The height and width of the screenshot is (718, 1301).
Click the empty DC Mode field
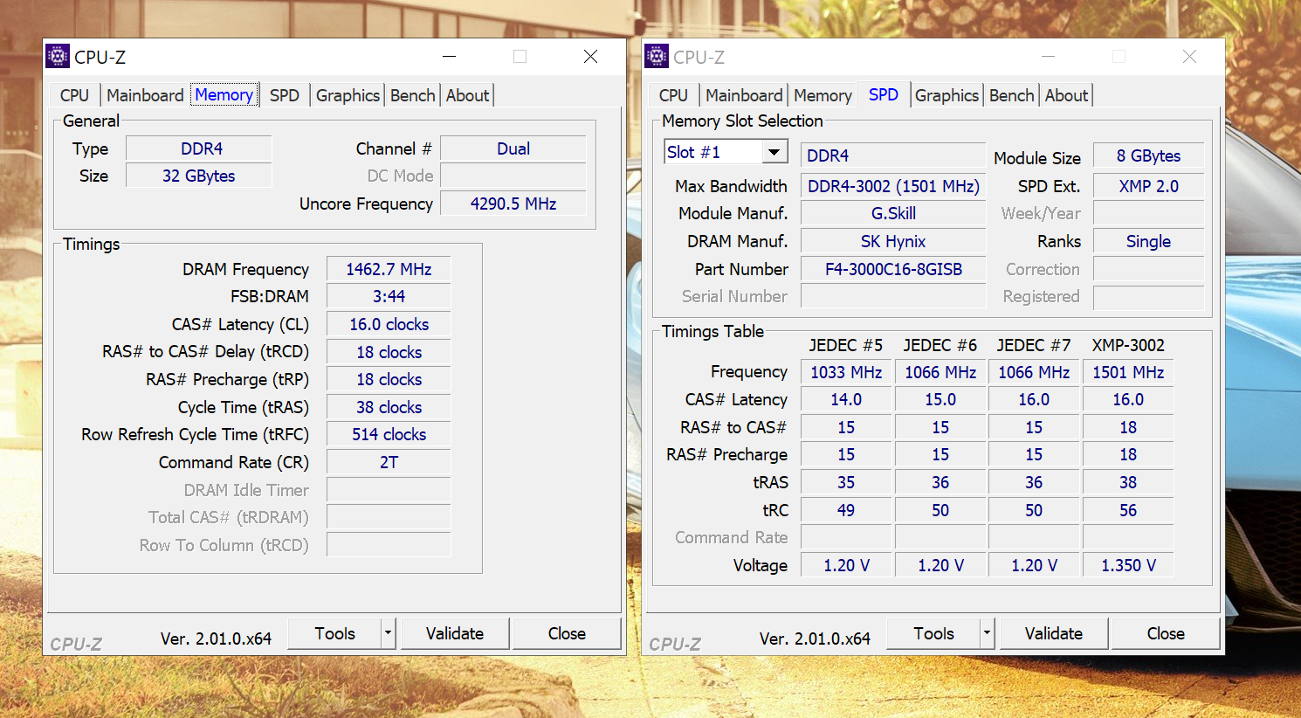pyautogui.click(x=513, y=176)
